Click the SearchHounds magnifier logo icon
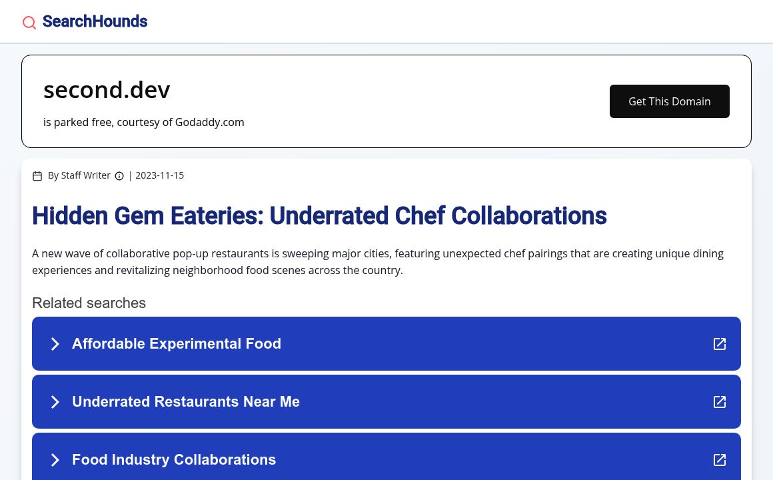Viewport: 773px width, 480px height. 29,23
